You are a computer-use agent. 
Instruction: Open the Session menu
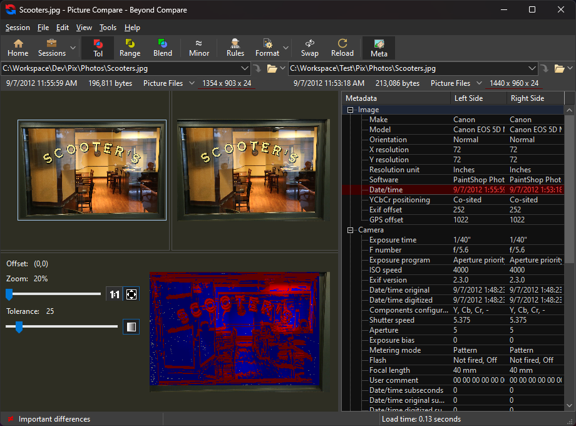click(18, 28)
